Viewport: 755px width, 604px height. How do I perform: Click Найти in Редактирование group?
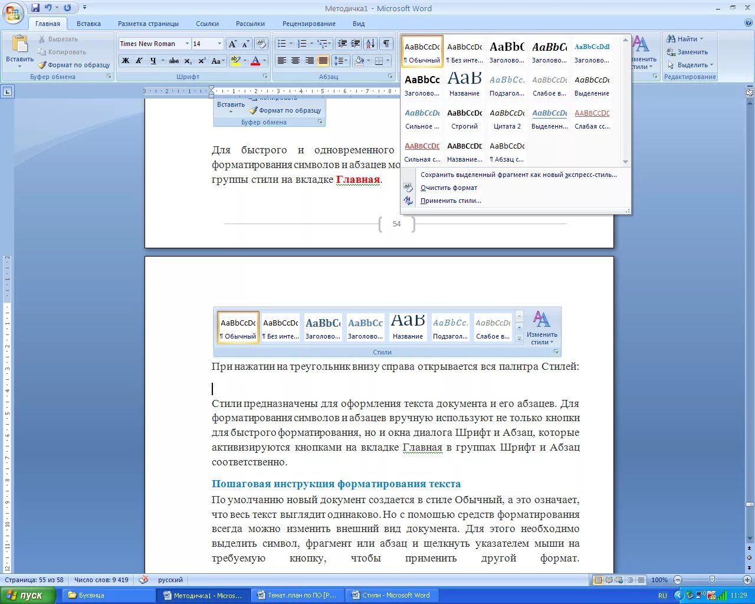(x=685, y=39)
